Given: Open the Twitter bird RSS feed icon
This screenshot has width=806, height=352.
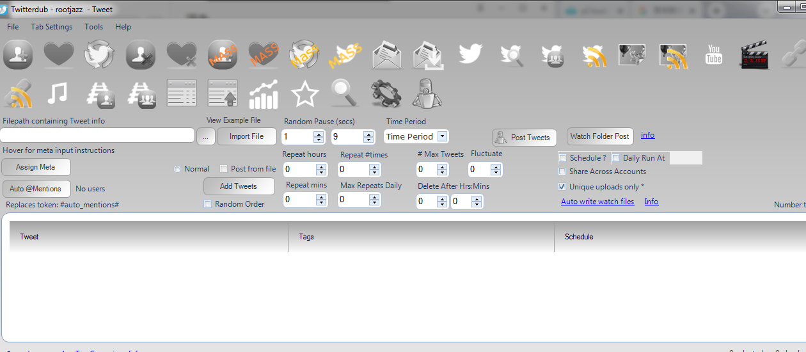Looking at the screenshot, I should point(593,54).
